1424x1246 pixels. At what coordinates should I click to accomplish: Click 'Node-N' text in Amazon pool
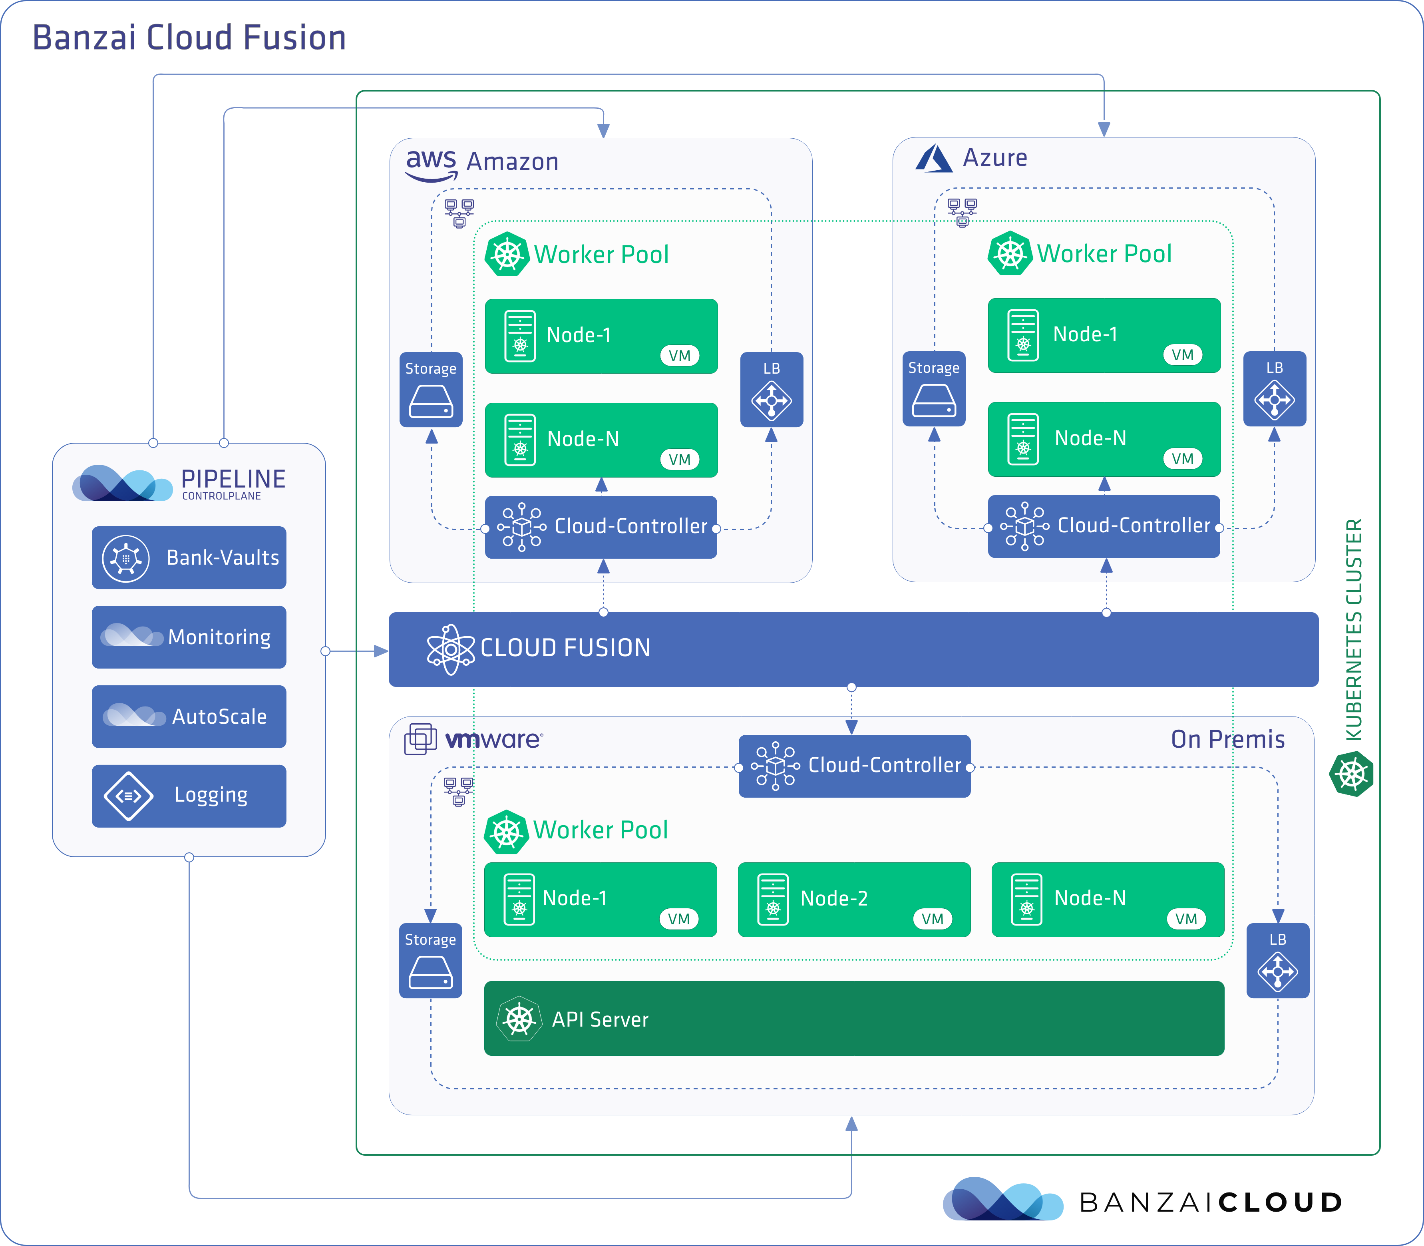click(583, 439)
